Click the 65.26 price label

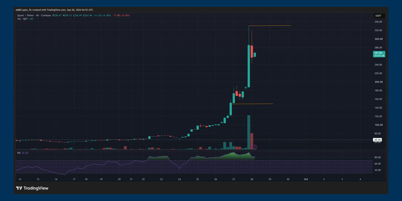click(x=377, y=140)
